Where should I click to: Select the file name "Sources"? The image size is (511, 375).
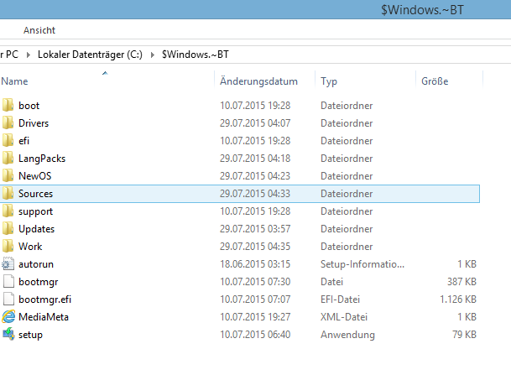point(35,194)
